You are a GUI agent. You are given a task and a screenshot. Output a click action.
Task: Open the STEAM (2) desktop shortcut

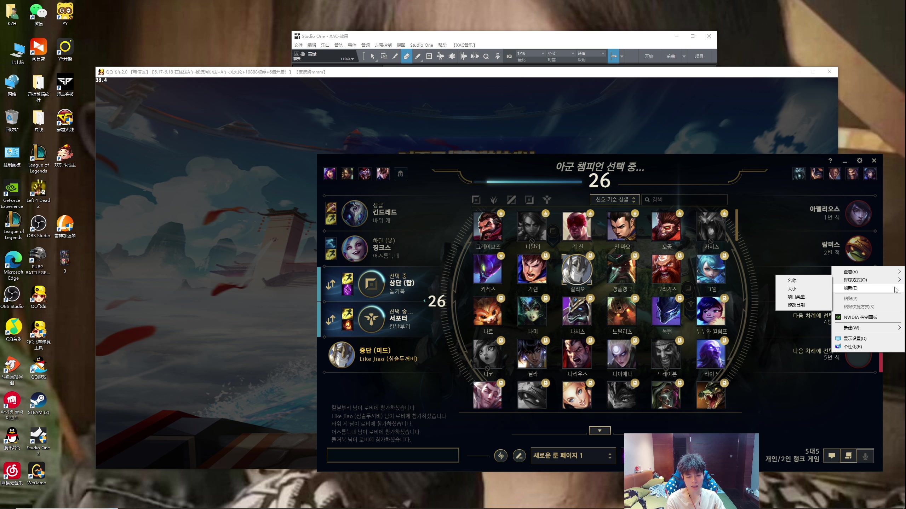38,404
